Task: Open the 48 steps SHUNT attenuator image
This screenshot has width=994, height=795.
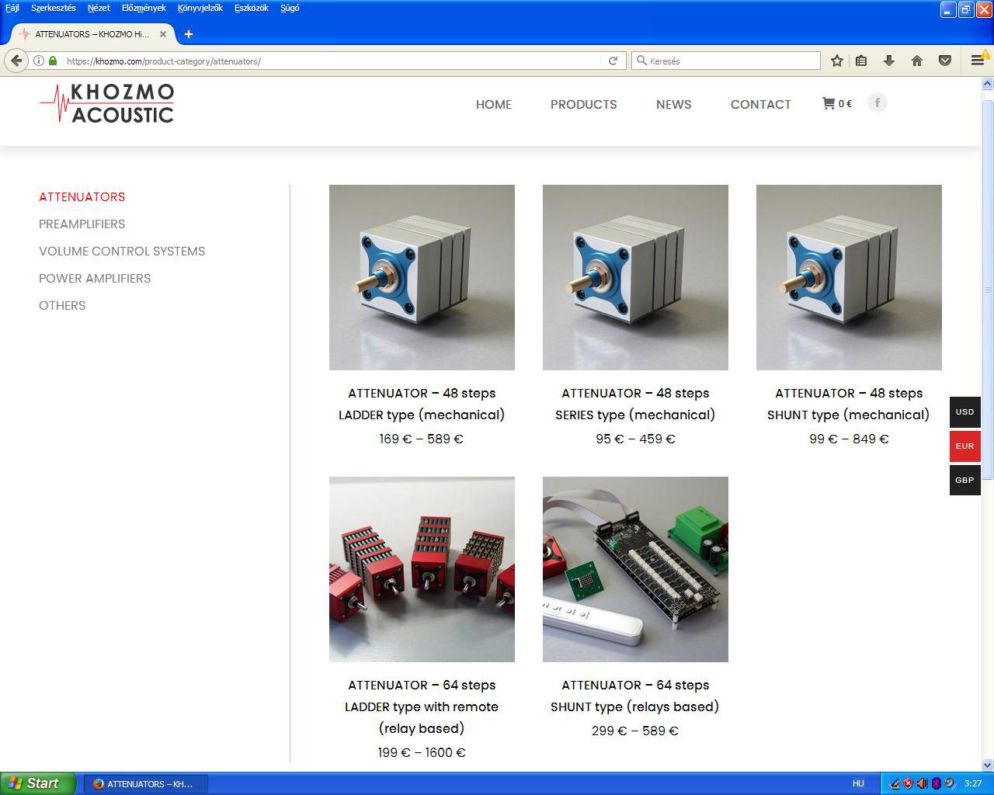Action: click(849, 277)
